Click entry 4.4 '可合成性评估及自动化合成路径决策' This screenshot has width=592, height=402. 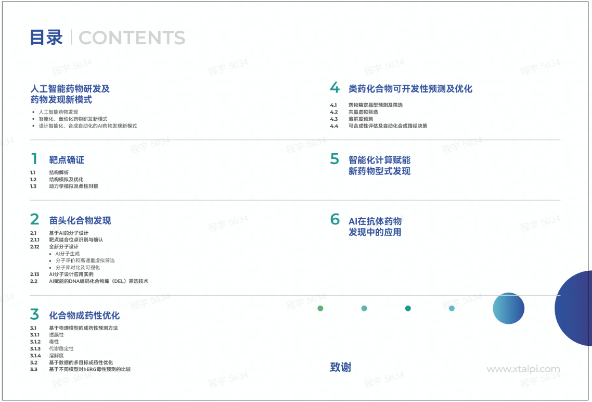[x=388, y=126]
